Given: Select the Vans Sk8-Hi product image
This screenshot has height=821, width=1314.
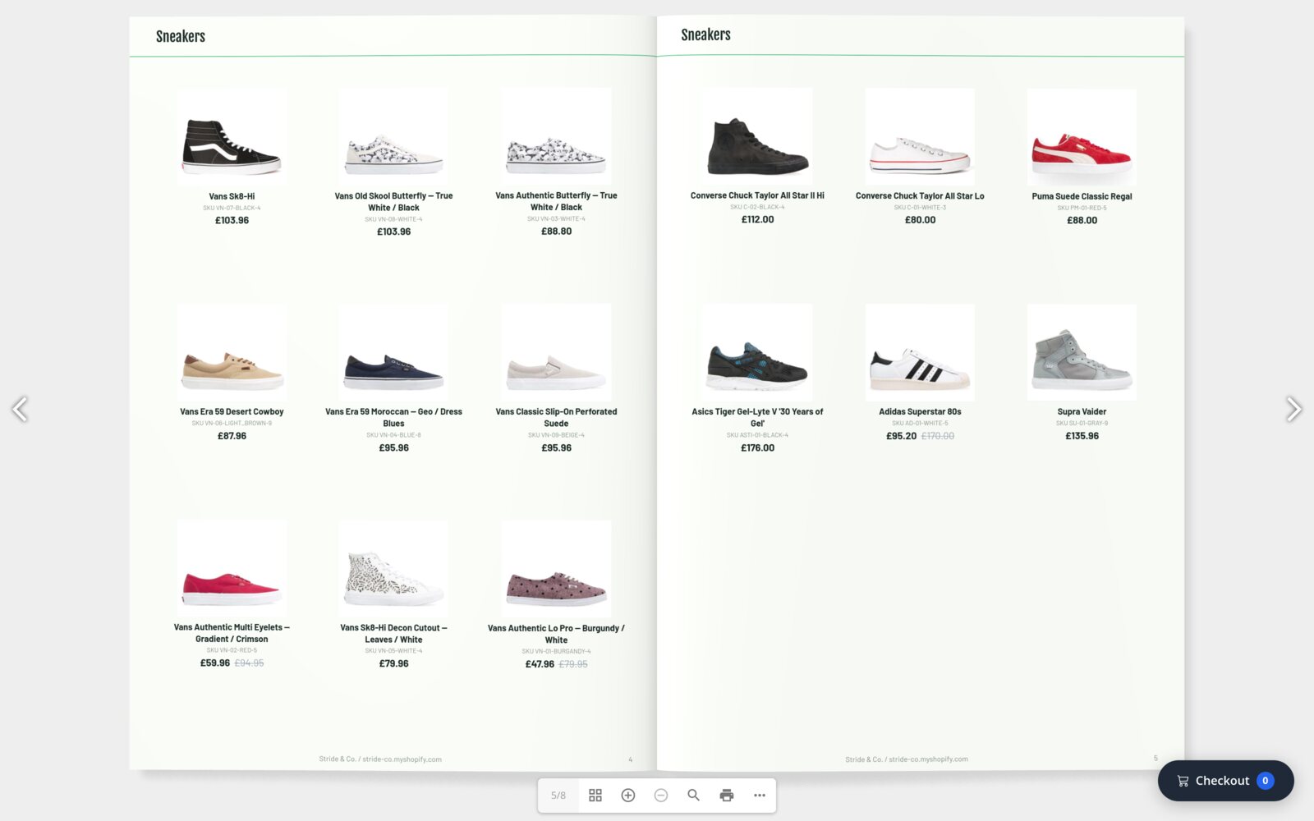Looking at the screenshot, I should pyautogui.click(x=232, y=137).
